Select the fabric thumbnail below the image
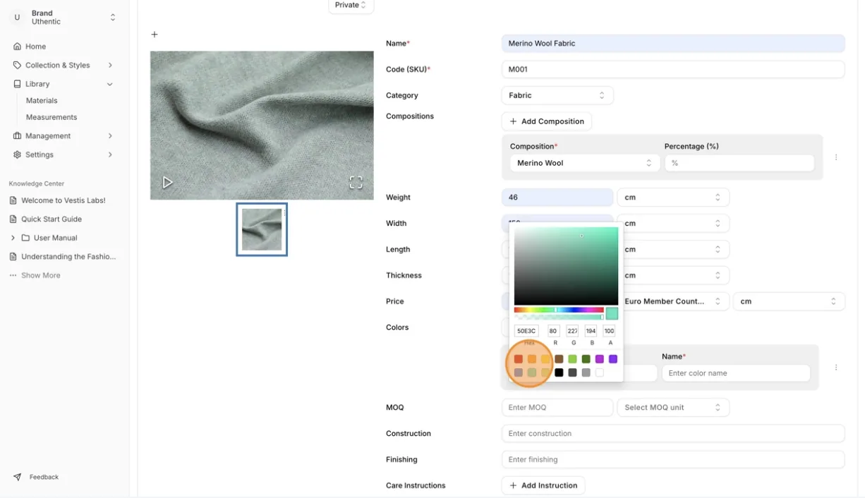This screenshot has width=865, height=498. click(x=262, y=229)
